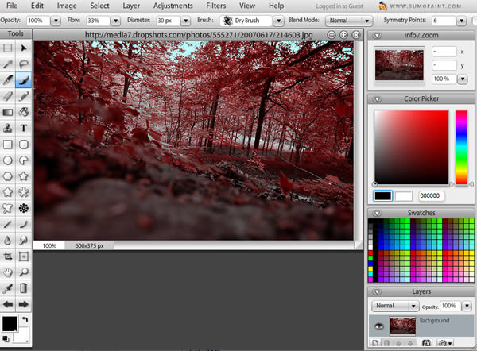Select the Move tool arrow
The height and width of the screenshot is (351, 477).
pyautogui.click(x=23, y=48)
